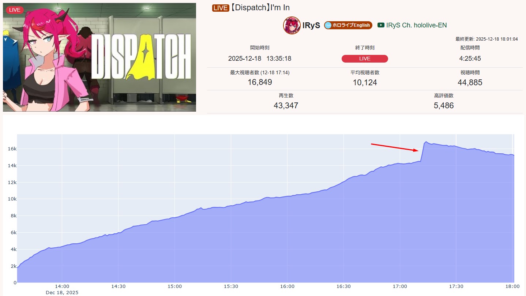This screenshot has height=296, width=526.
Task: Select the start time 2025-12-18 13:35:18
Action: (260, 59)
